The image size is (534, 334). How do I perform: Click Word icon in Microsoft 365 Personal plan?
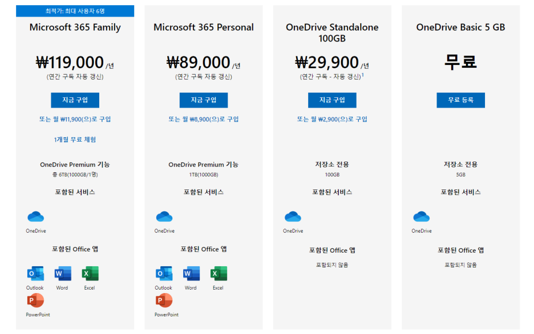click(191, 274)
